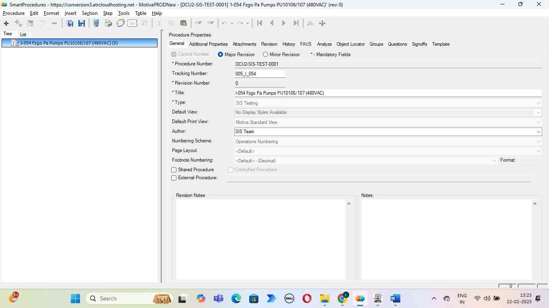Click the redo arrow icon
Screen dimensions: 549x308
pos(240,23)
